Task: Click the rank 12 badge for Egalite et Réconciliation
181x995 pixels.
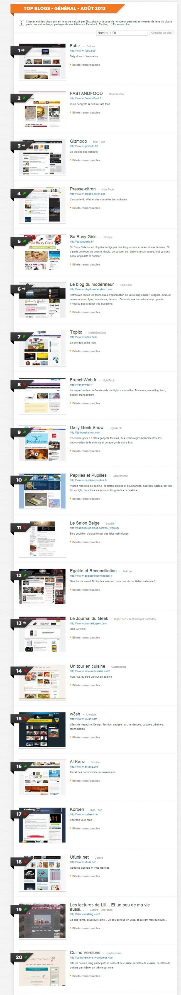Action: [22, 575]
